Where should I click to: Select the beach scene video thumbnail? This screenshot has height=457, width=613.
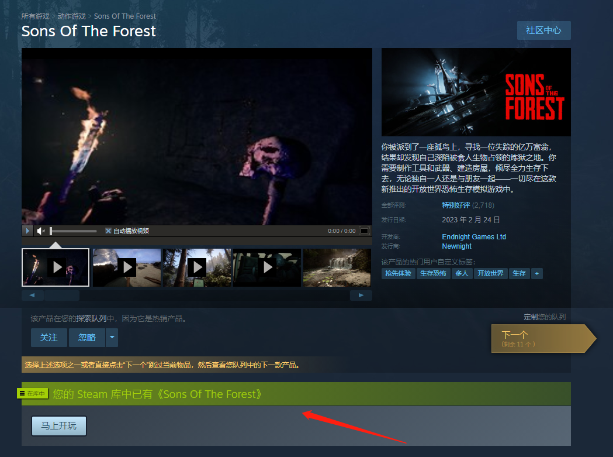(127, 267)
